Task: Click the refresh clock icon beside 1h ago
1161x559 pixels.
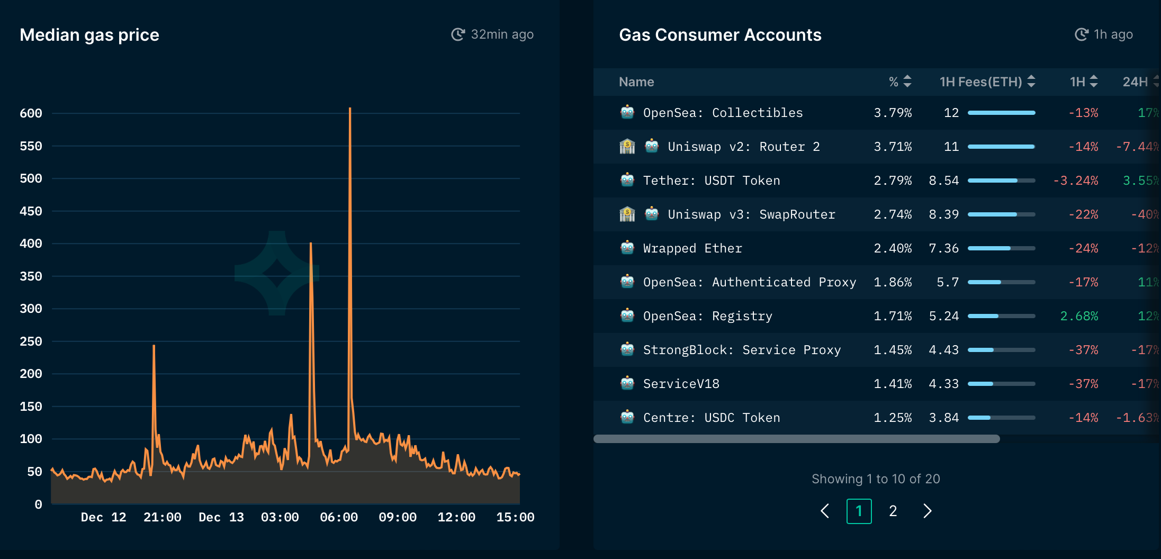Action: pos(1082,34)
